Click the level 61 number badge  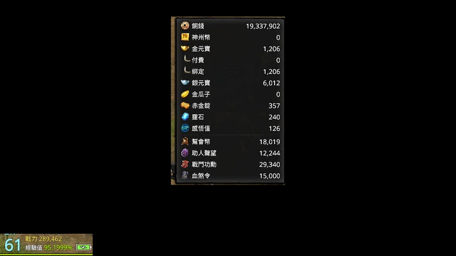[x=13, y=245]
